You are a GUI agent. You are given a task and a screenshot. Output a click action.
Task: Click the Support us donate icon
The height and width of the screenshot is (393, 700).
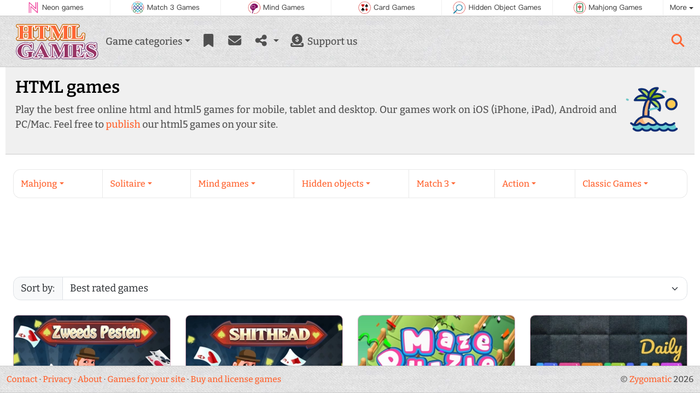coord(297,40)
